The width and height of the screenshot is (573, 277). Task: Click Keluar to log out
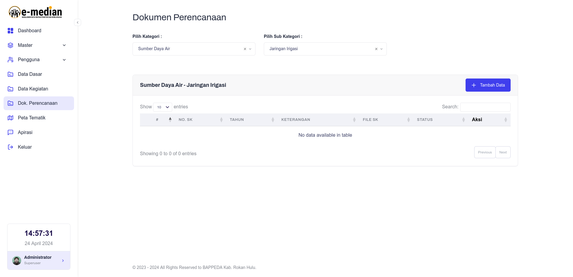pyautogui.click(x=39, y=147)
